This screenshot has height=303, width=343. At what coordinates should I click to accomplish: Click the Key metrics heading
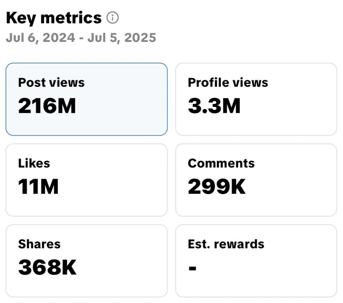[x=54, y=18]
